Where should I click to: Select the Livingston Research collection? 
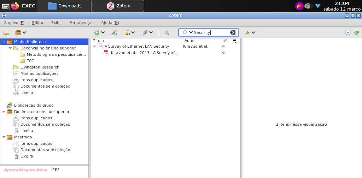coord(40,67)
